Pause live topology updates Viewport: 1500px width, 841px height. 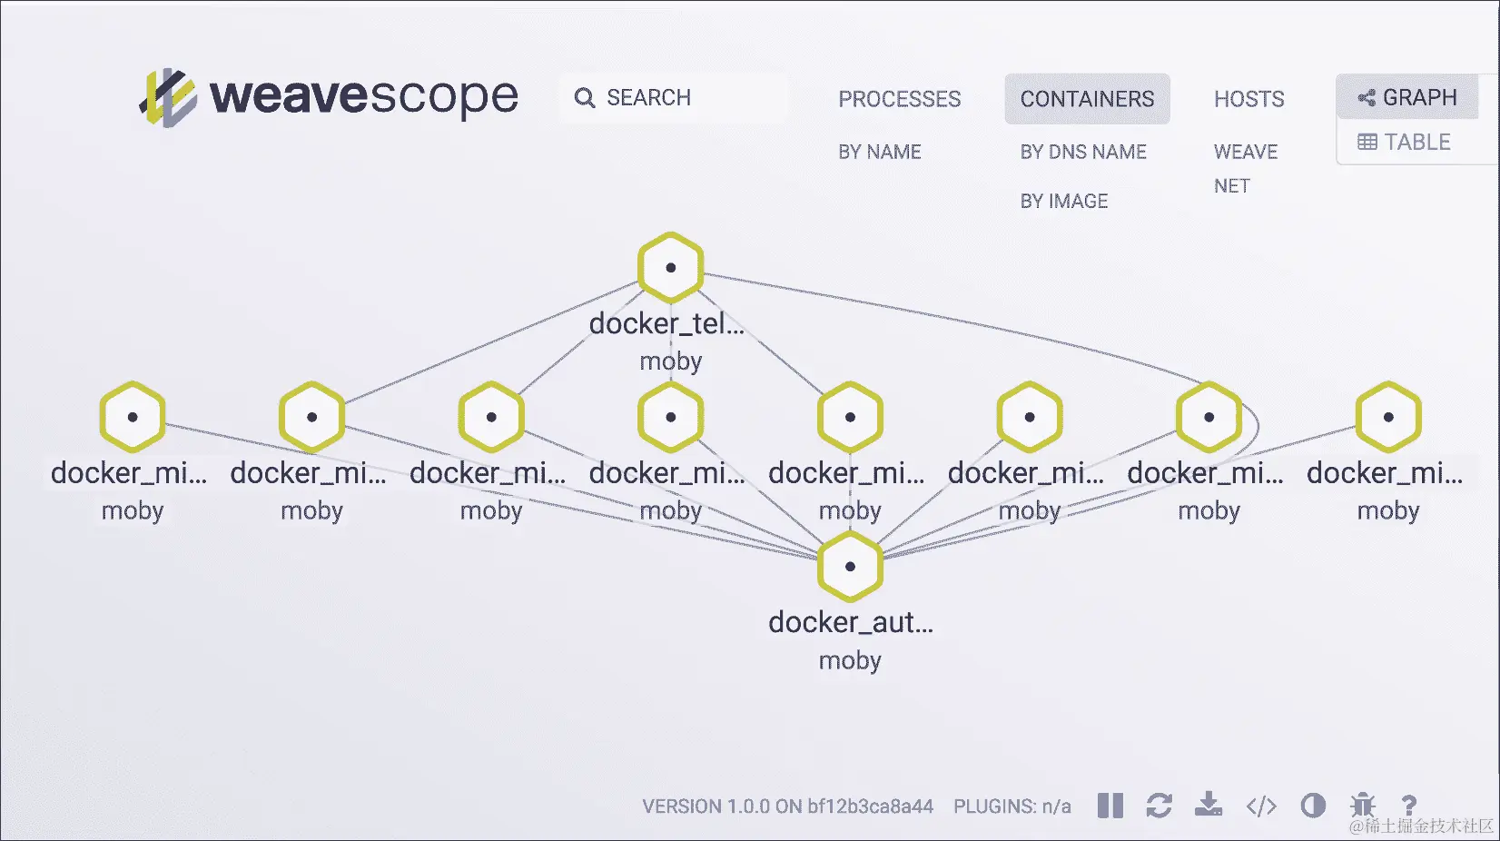tap(1109, 806)
